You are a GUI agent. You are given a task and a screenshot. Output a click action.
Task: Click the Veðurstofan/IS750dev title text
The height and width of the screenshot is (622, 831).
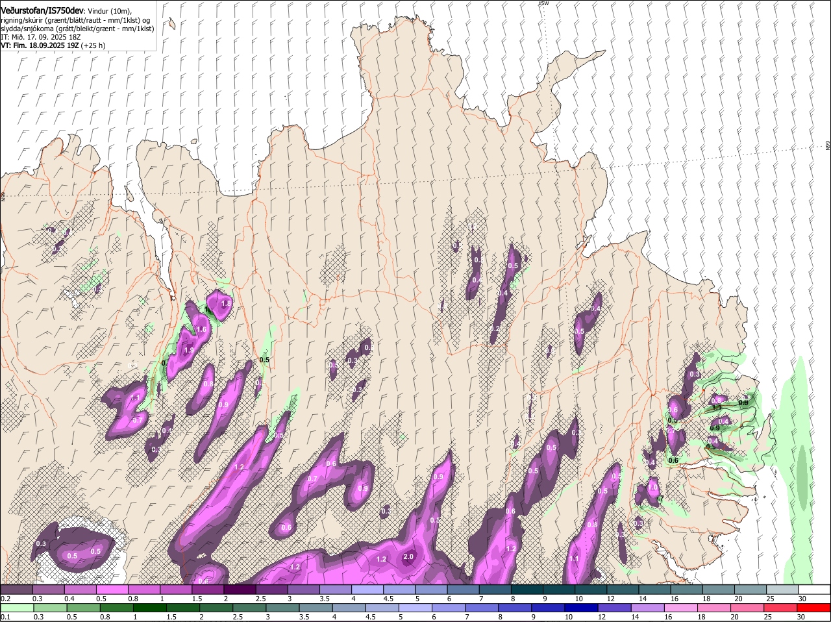42,11
